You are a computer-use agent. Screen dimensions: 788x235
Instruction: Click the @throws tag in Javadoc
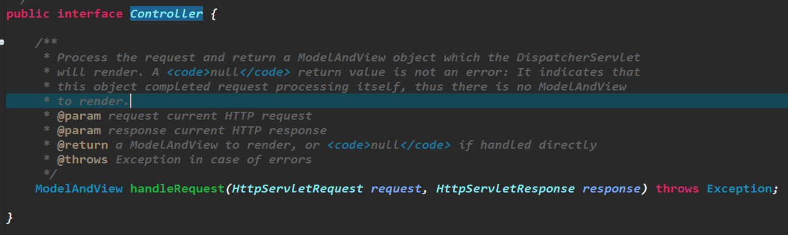pos(83,159)
